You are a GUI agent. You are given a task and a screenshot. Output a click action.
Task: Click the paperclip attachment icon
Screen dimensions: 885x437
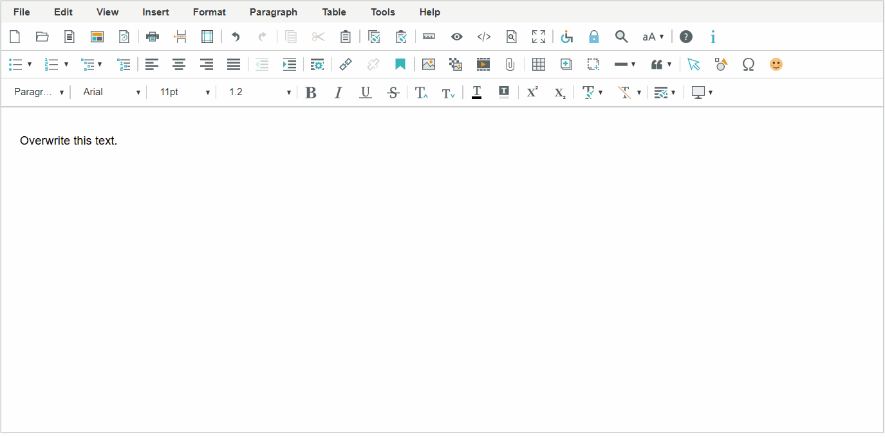pos(510,64)
